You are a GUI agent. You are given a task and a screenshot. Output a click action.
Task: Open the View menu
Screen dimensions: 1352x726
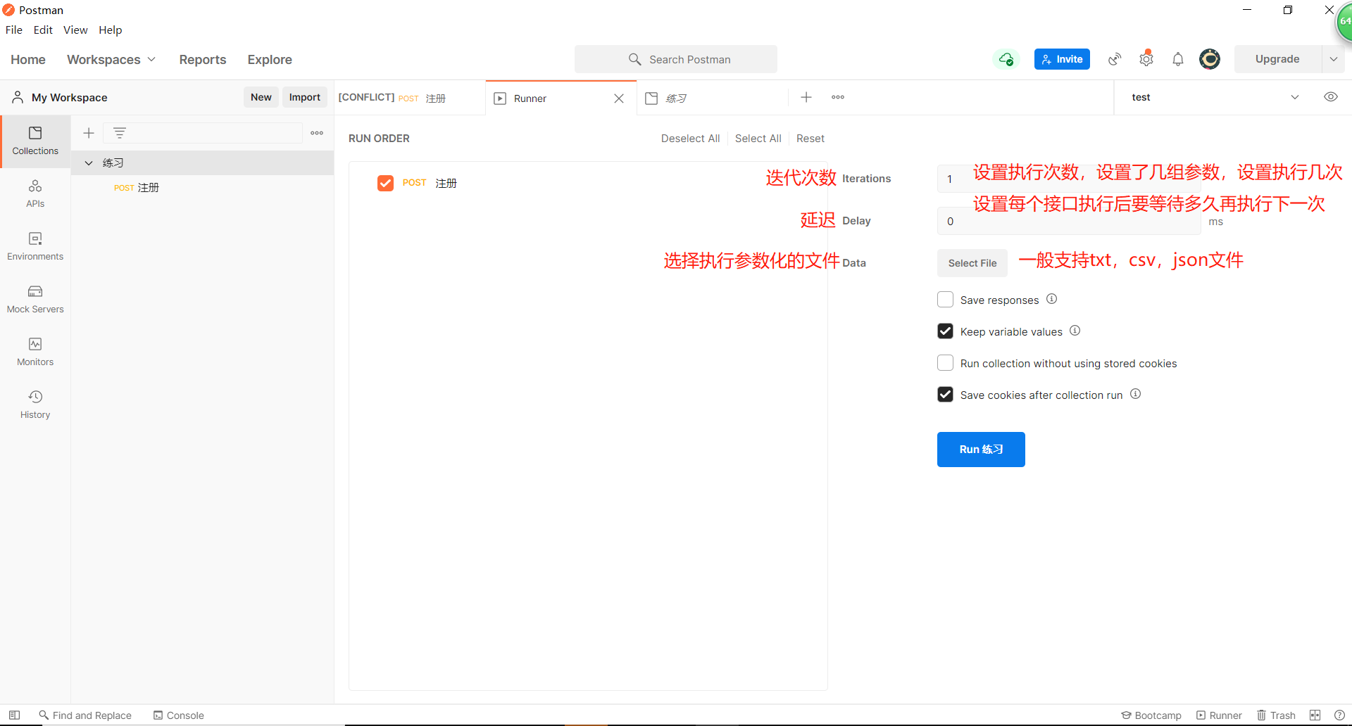(x=75, y=30)
